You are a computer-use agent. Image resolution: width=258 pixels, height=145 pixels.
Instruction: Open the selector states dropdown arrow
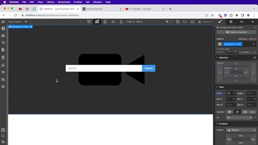click(254, 44)
